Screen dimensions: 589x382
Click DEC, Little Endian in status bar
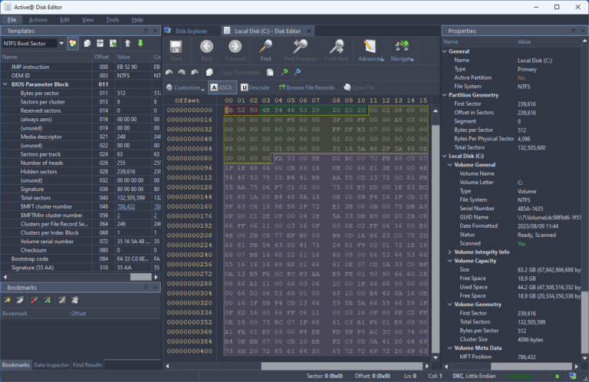coord(474,376)
